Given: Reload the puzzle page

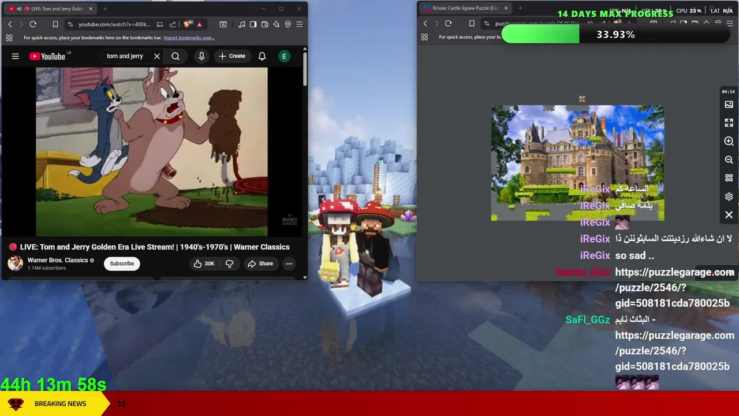Looking at the screenshot, I should [x=449, y=24].
